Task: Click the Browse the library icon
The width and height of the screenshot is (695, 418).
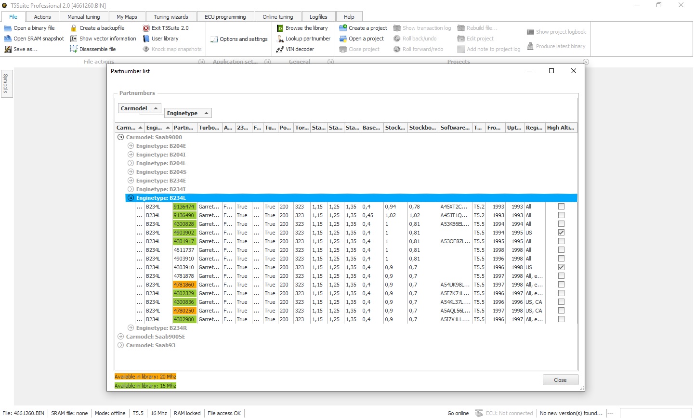Action: (280, 28)
